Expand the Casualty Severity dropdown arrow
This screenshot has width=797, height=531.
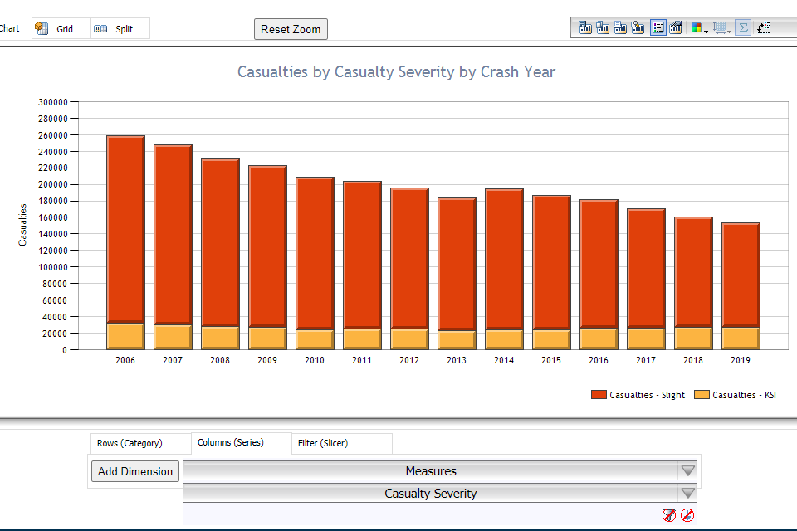click(x=687, y=494)
